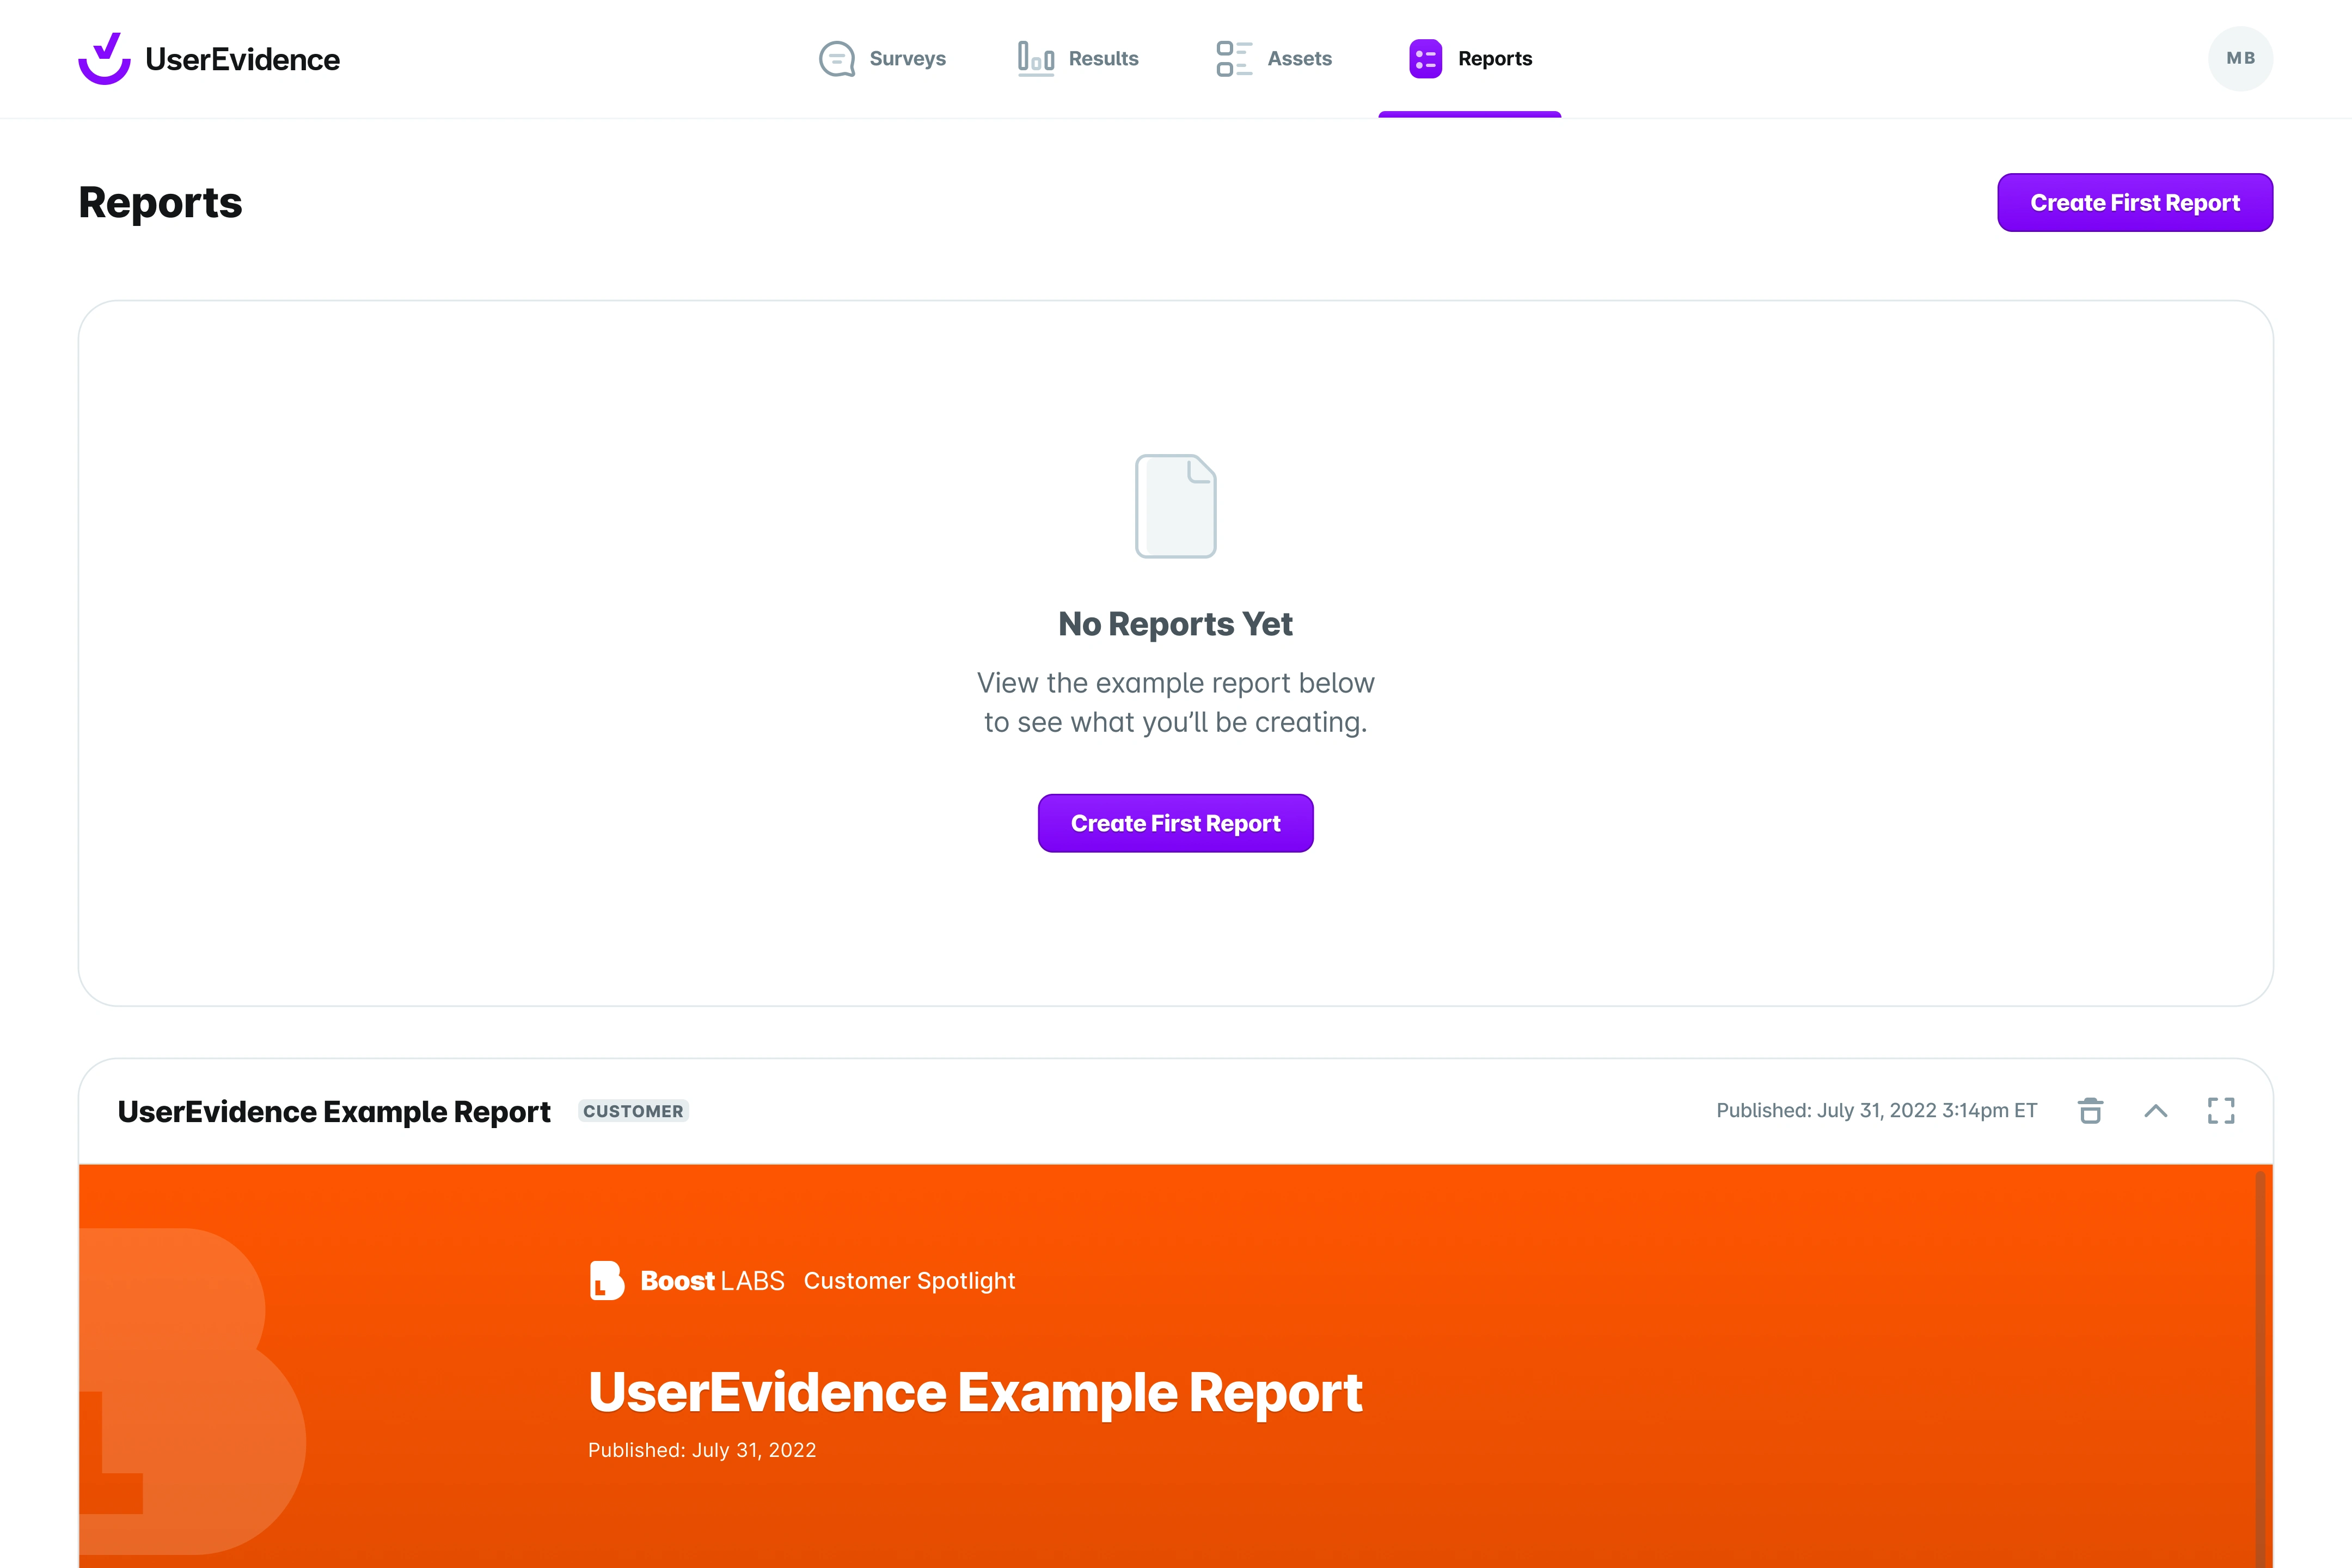Viewport: 2352px width, 1568px height.
Task: Click the Reports page heading
Action: click(x=160, y=203)
